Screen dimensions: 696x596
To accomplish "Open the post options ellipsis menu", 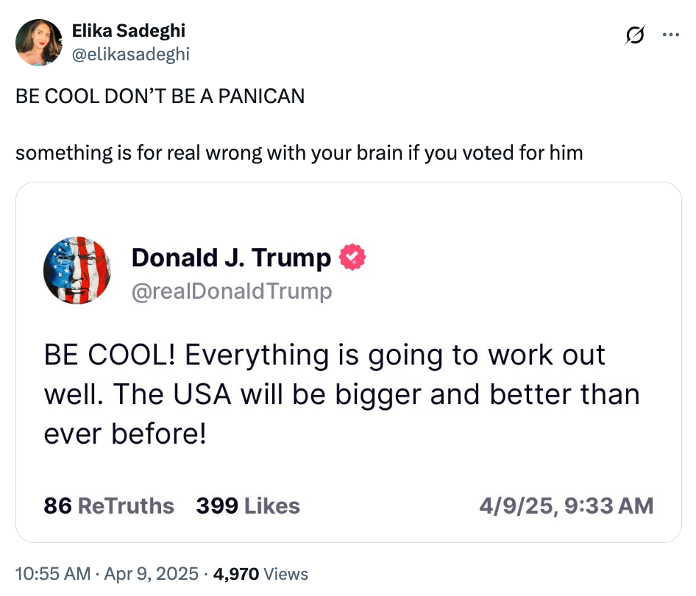I will [672, 35].
